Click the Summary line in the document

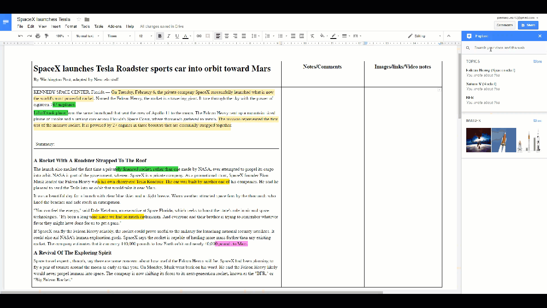tap(45, 144)
